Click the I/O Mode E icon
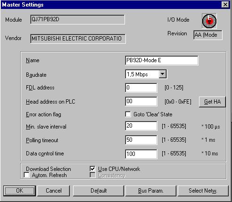 [209, 21]
